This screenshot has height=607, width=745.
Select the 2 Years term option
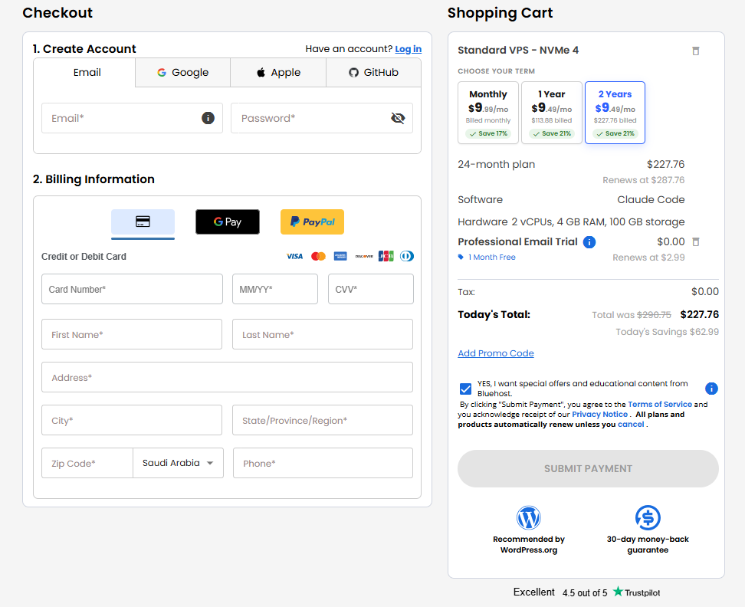pos(615,113)
